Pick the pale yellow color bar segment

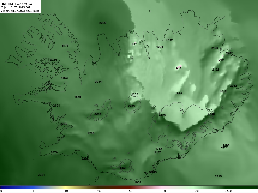click(x=66, y=187)
